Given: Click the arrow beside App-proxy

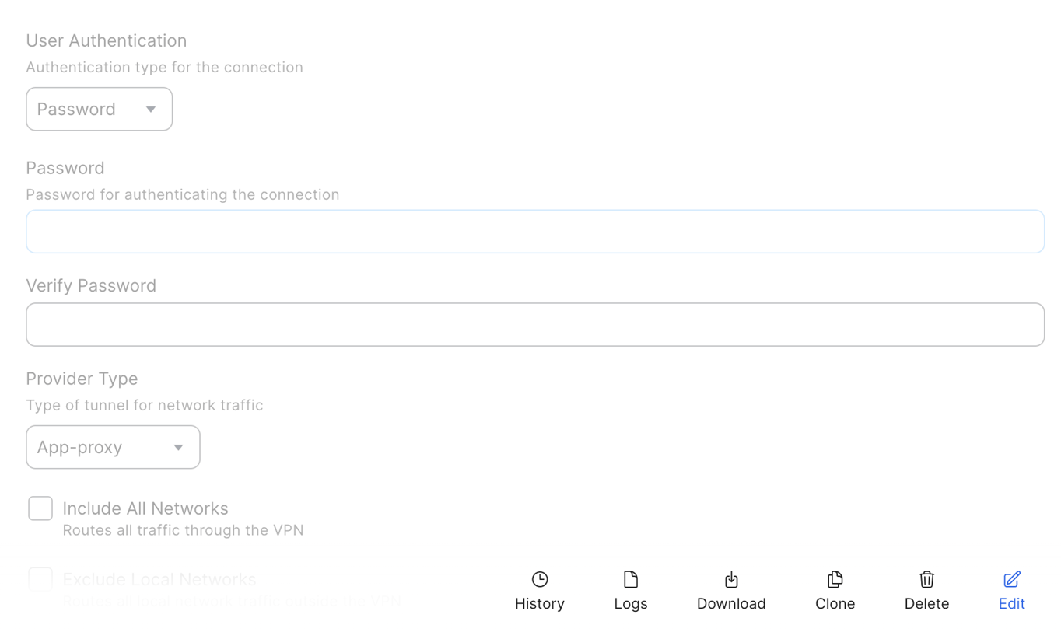Looking at the screenshot, I should (178, 448).
